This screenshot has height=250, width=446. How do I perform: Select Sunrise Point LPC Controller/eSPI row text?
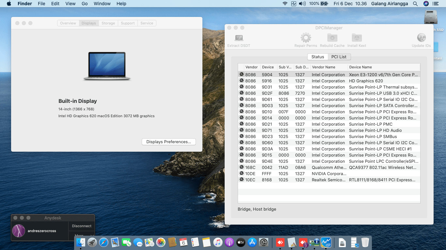(x=384, y=161)
